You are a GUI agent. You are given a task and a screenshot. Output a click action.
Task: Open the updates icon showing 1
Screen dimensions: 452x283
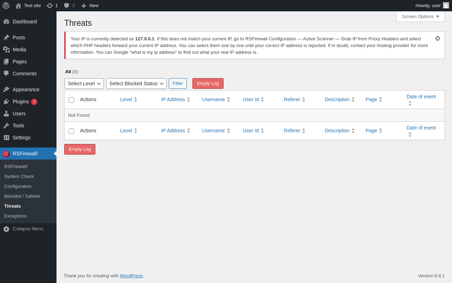(x=50, y=6)
